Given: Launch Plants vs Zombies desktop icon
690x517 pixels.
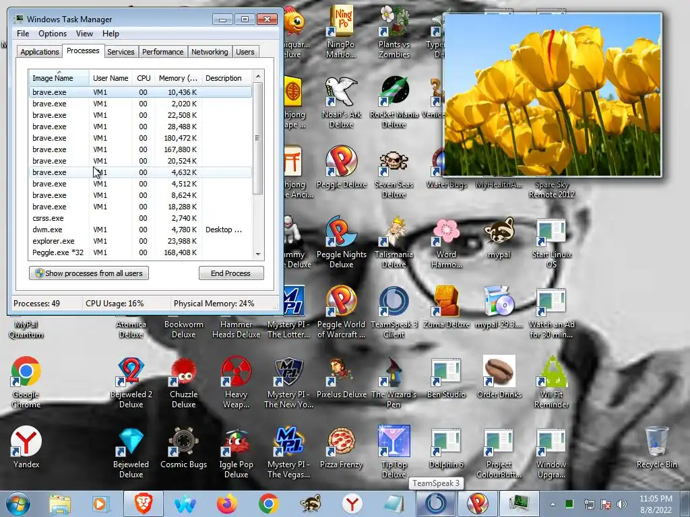Looking at the screenshot, I should pos(394,32).
